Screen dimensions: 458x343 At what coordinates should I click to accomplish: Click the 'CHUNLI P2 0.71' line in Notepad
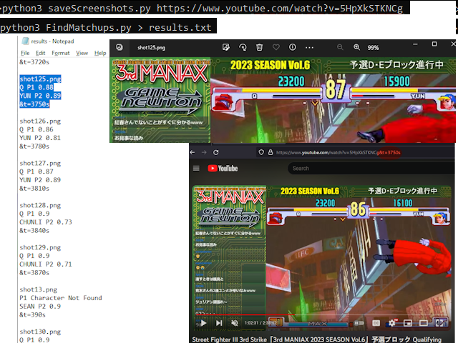46,264
